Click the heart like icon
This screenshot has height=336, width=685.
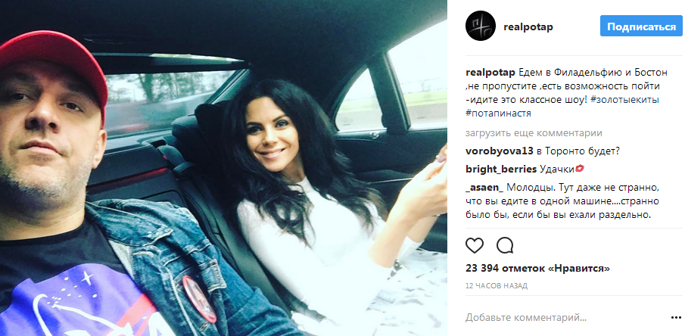point(475,246)
